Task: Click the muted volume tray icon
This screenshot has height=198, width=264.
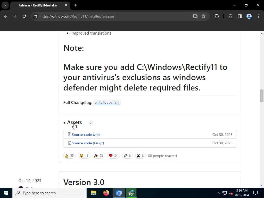Action: coord(231,193)
